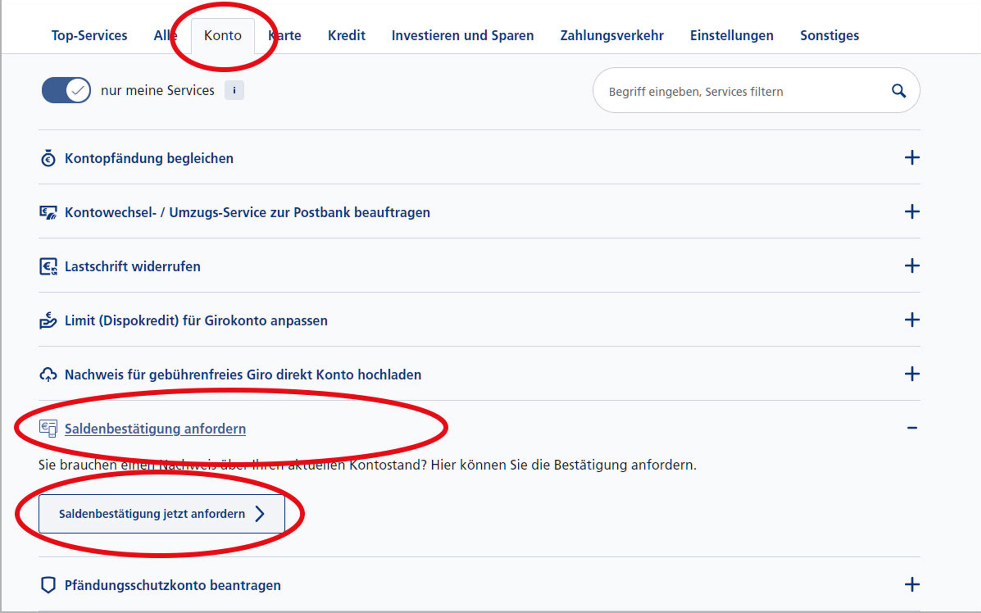
Task: Collapse Saldenbestätigung anfordern with minus sign
Action: [912, 428]
